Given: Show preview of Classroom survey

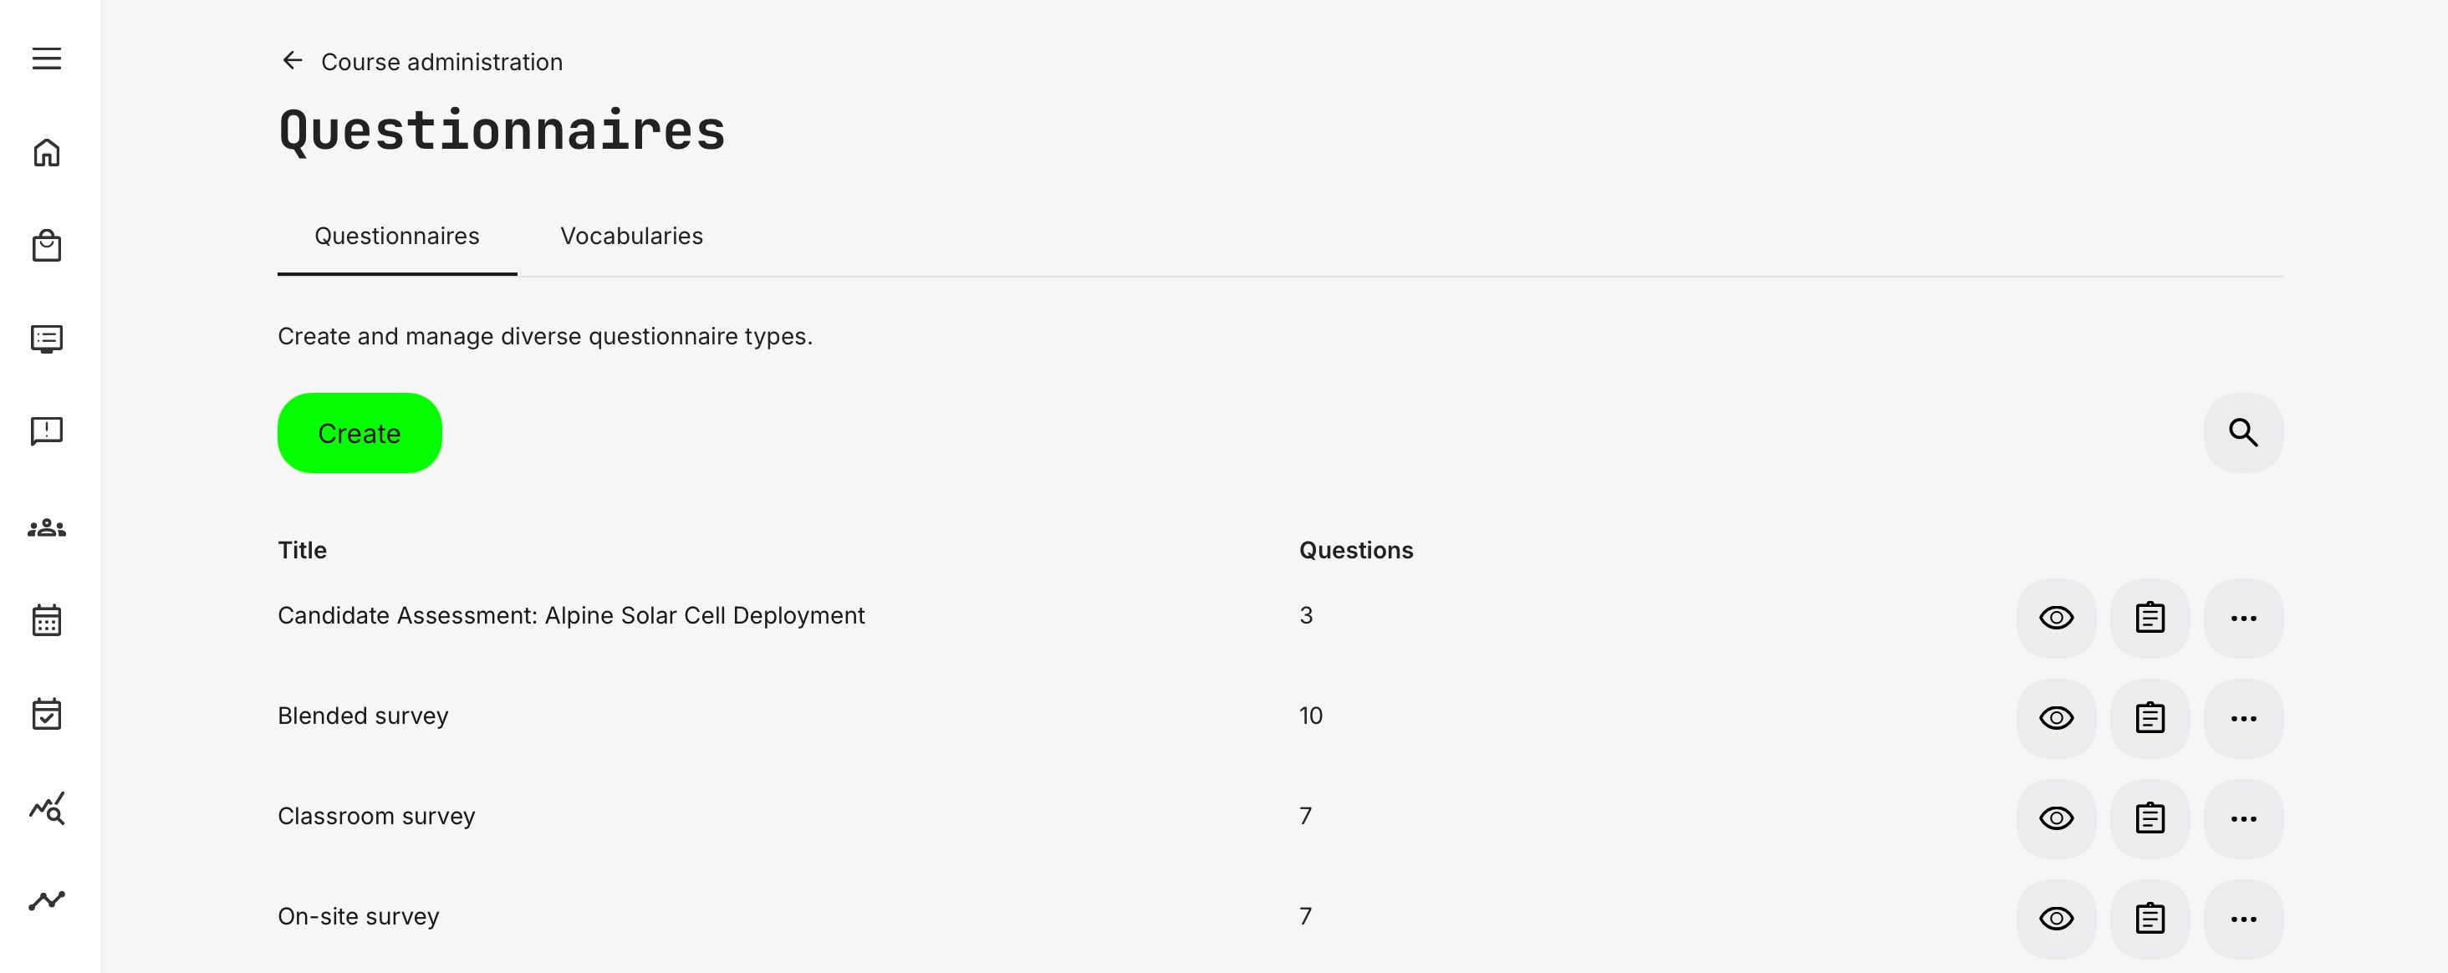Looking at the screenshot, I should (x=2056, y=818).
